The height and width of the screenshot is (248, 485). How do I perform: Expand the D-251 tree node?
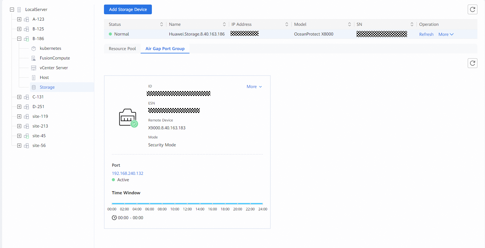[19, 107]
